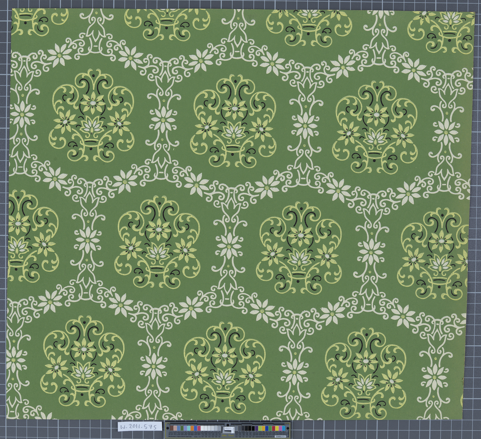The image size is (481, 439).
Task: Click the white swatch in the color strip
Action: click(202, 428)
